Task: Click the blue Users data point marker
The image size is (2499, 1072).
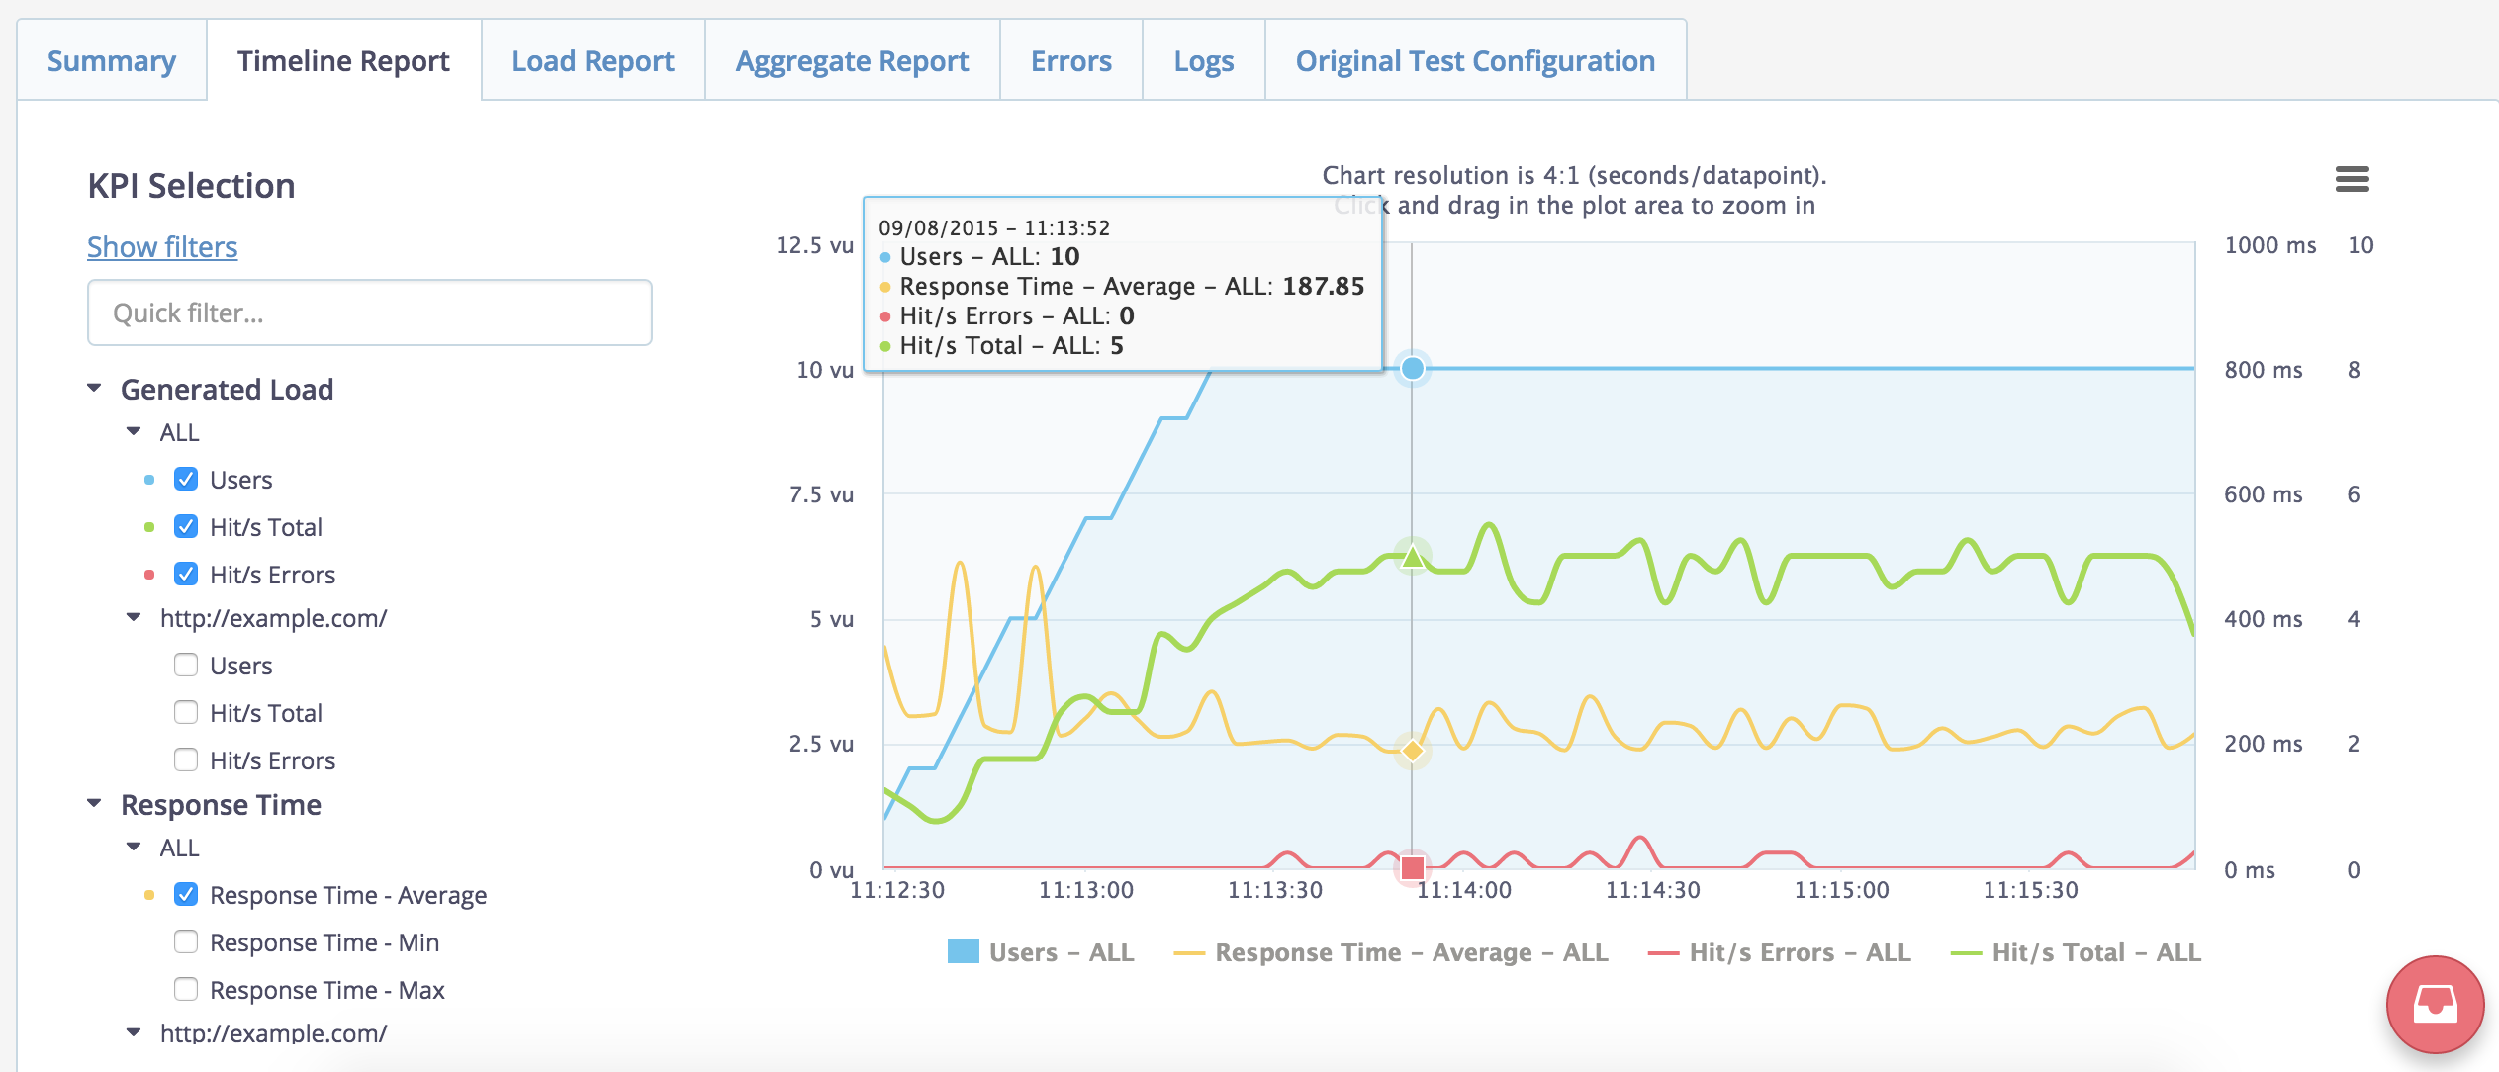Action: point(1413,369)
